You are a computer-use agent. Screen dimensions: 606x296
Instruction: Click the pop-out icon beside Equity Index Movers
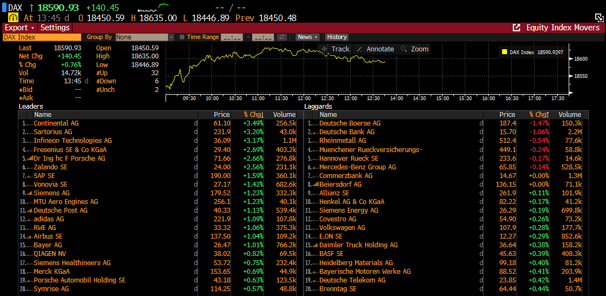517,28
